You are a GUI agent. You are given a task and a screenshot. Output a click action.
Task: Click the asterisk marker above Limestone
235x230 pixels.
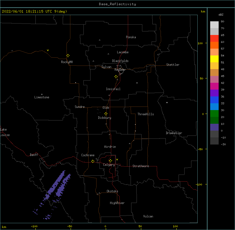coord(42,95)
